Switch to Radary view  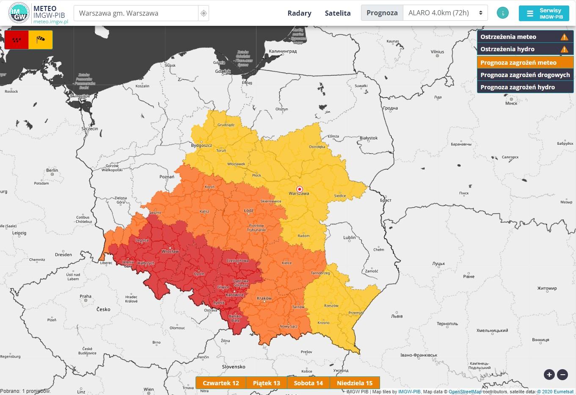pos(299,13)
